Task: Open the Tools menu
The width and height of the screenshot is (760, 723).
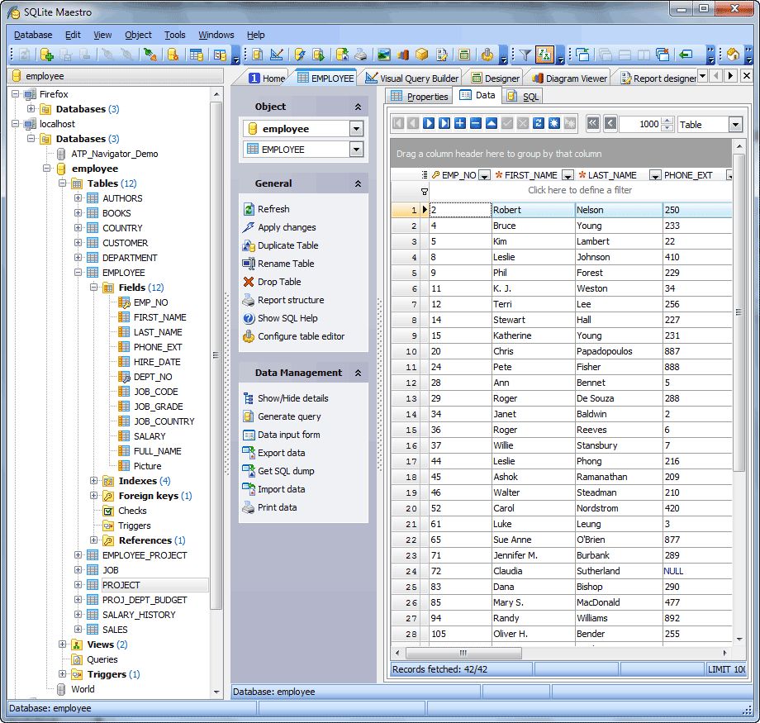Action: click(174, 35)
